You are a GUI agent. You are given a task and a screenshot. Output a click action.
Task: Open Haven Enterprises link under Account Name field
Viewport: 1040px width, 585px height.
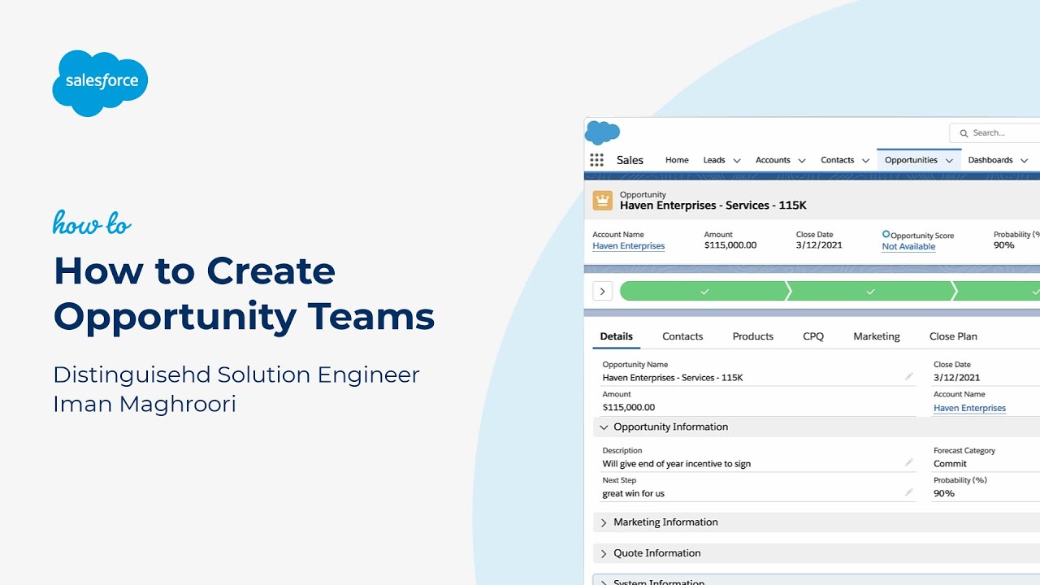(x=969, y=409)
